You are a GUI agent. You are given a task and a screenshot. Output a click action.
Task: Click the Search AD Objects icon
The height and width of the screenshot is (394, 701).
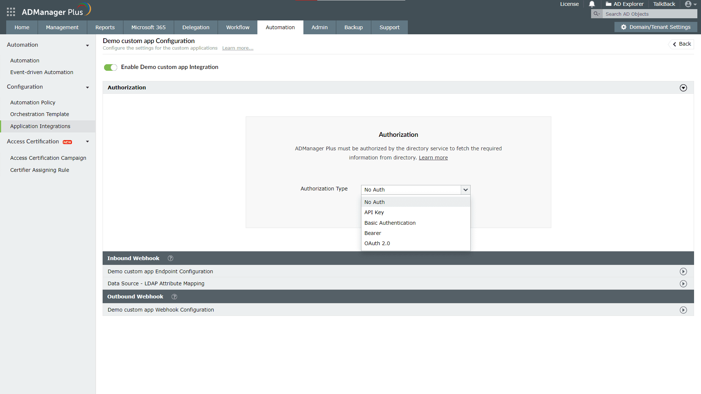[x=597, y=14]
